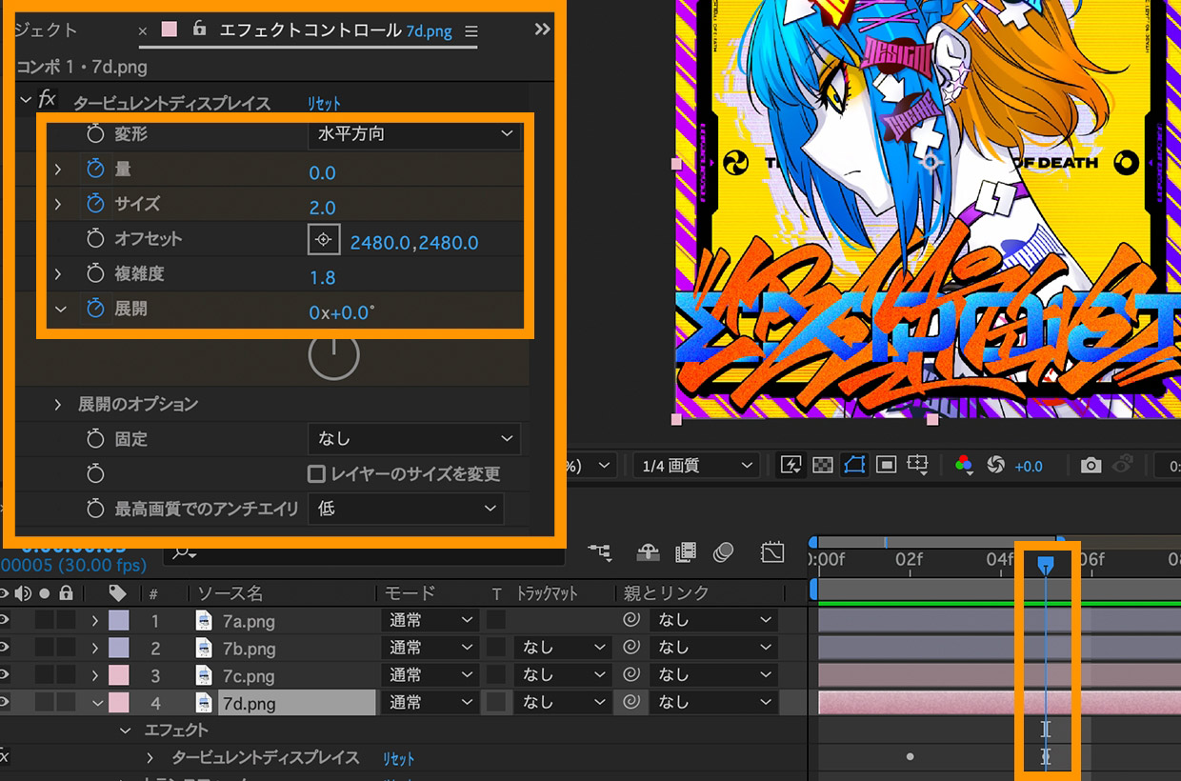The image size is (1181, 781).
Task: Take a snapshot with camera icon
Action: (x=1091, y=465)
